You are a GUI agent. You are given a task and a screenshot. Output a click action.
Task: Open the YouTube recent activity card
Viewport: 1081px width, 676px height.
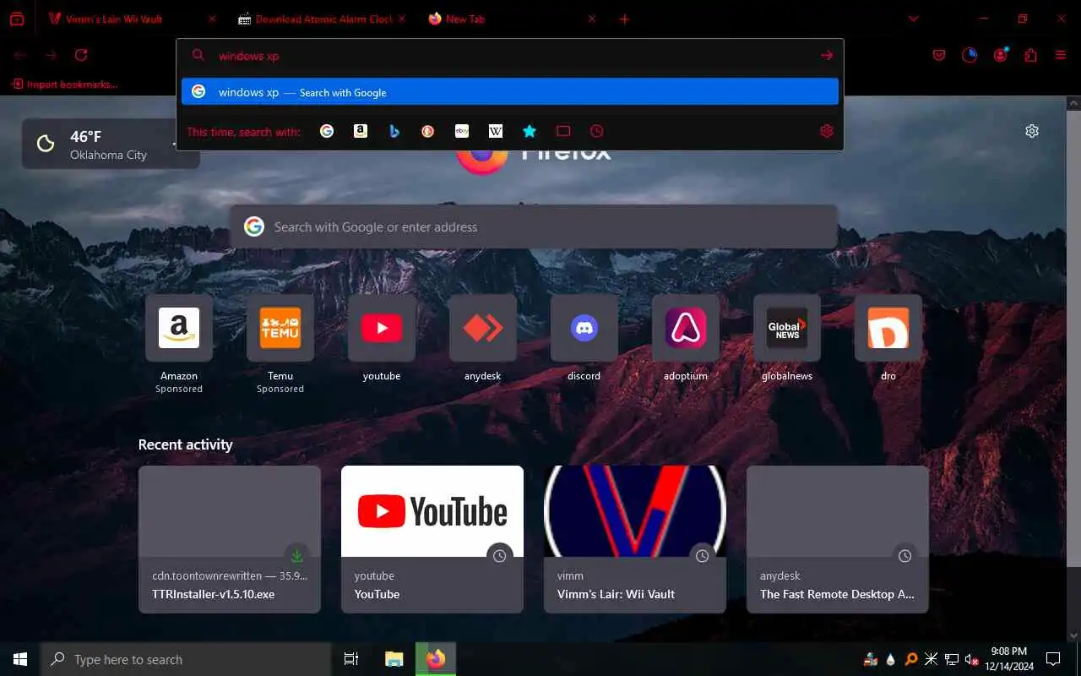(432, 539)
